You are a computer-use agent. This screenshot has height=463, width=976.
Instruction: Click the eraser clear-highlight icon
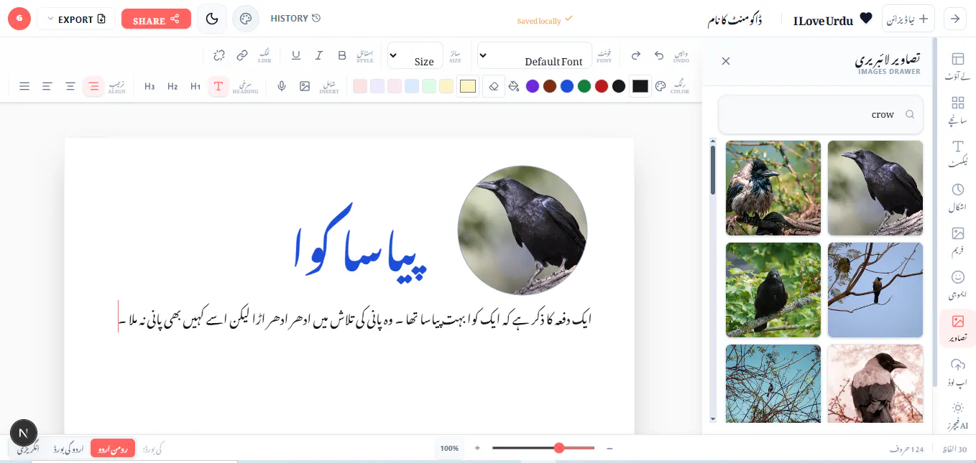(494, 86)
